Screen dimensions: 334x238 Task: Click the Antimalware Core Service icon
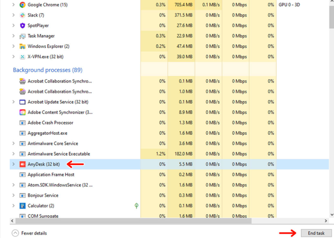tap(23, 144)
